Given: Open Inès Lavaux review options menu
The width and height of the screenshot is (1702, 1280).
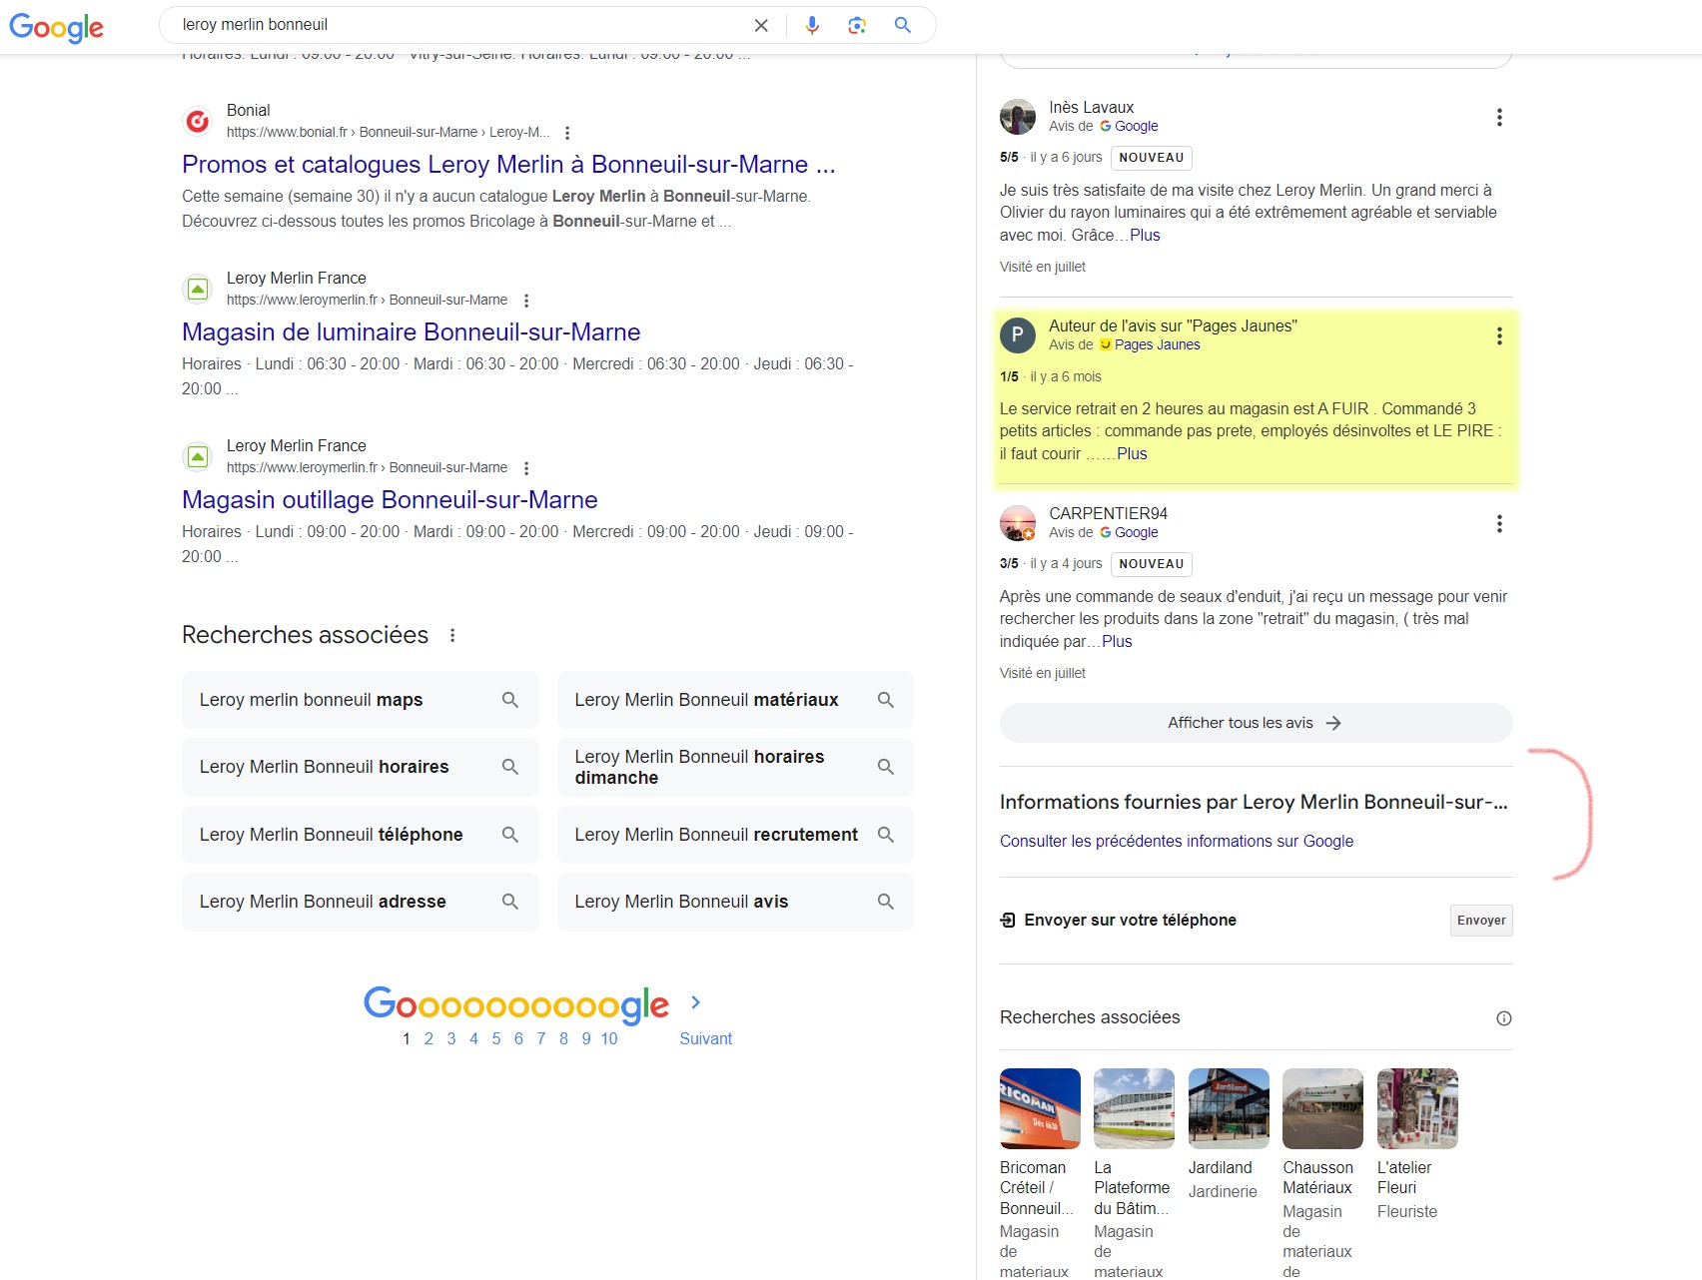Looking at the screenshot, I should [1499, 118].
